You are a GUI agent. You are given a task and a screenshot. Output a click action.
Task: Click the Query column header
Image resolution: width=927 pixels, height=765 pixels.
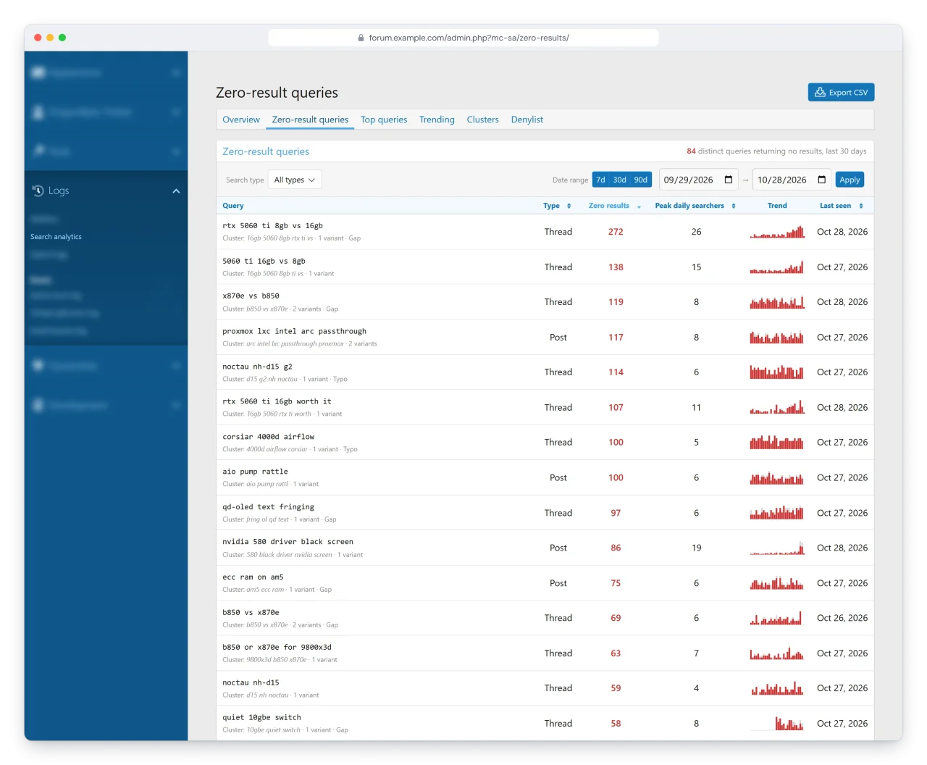[x=233, y=206]
